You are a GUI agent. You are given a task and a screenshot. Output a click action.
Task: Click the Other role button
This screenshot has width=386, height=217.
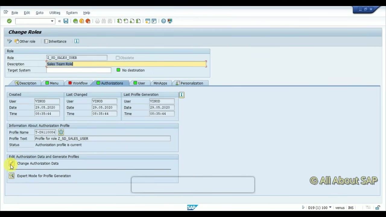click(x=25, y=41)
